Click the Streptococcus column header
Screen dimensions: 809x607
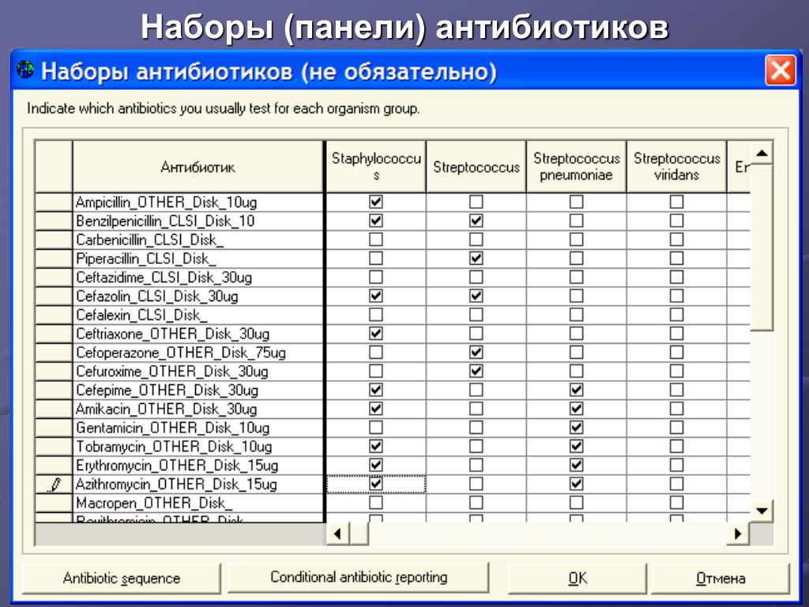[x=476, y=167]
